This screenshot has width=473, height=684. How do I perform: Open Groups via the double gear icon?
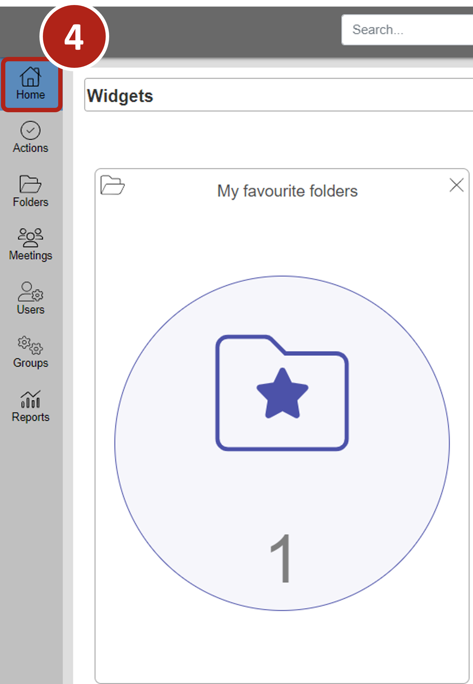tap(30, 345)
